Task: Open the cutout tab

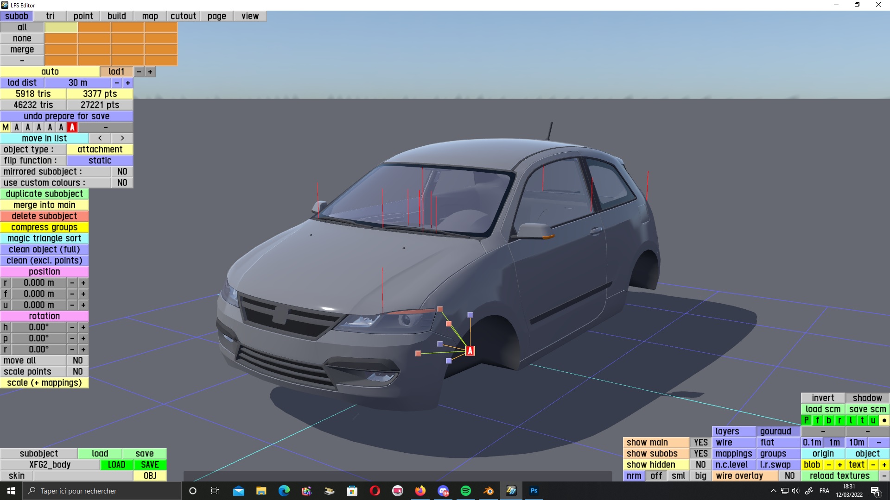Action: [183, 16]
